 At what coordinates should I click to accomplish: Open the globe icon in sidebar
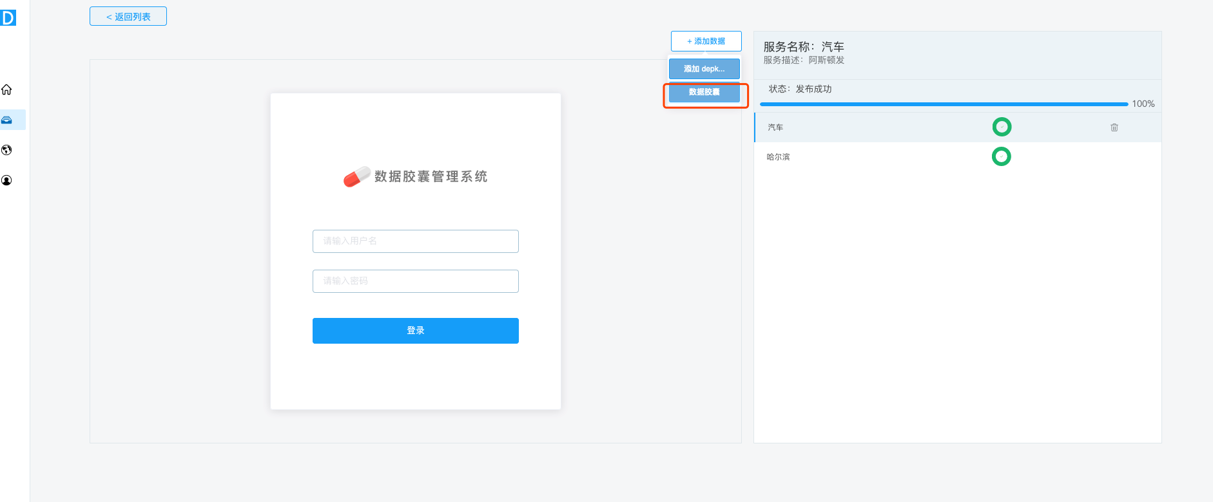(x=6, y=150)
